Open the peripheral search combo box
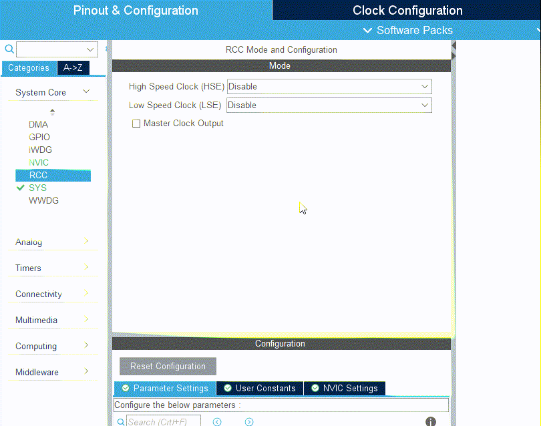 (x=57, y=49)
